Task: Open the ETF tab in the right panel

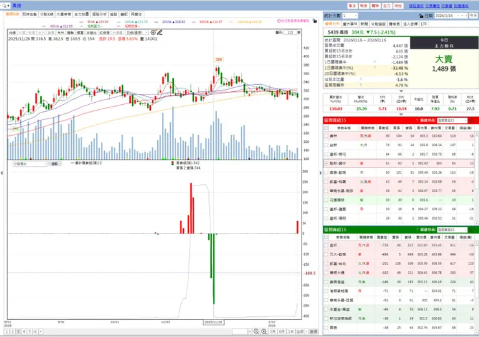Action: click(x=424, y=24)
